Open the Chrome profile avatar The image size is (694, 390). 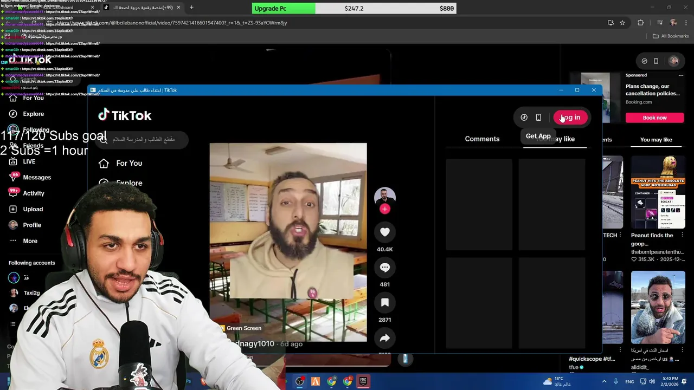pos(673,23)
